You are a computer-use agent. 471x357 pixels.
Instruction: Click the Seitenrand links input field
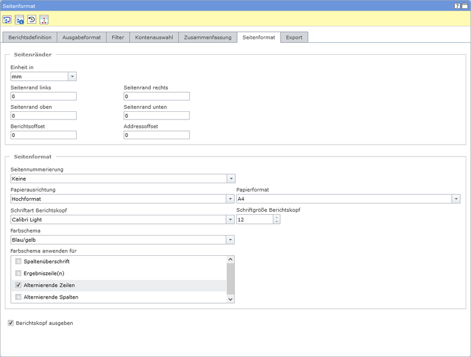click(x=43, y=96)
